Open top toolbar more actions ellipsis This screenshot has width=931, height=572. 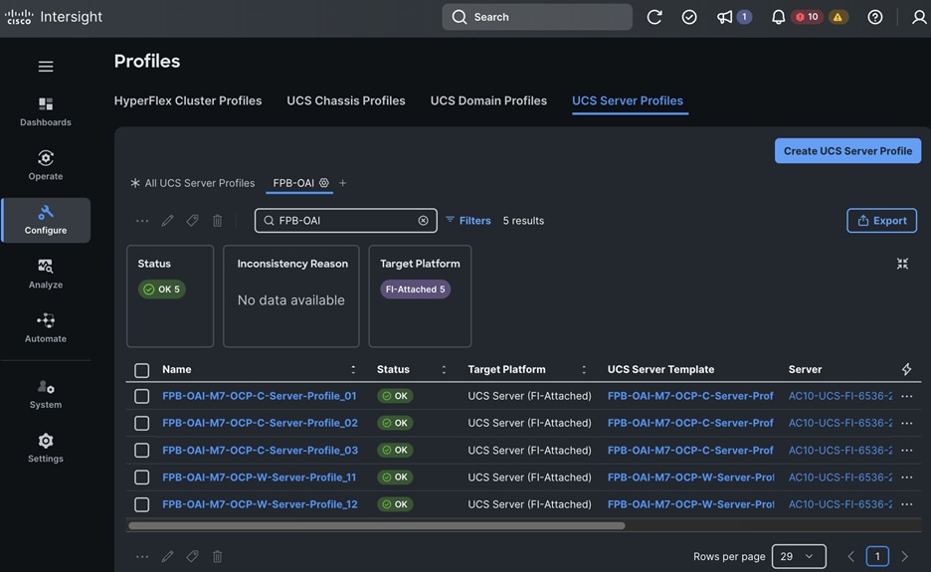(x=142, y=221)
